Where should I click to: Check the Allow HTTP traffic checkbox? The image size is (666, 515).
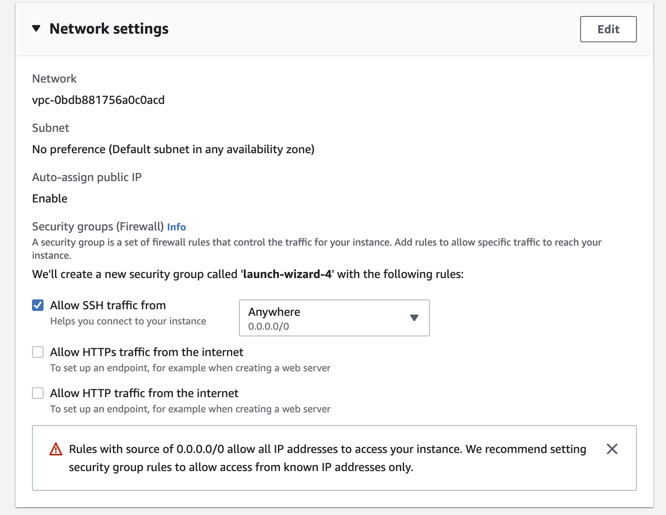(x=38, y=393)
